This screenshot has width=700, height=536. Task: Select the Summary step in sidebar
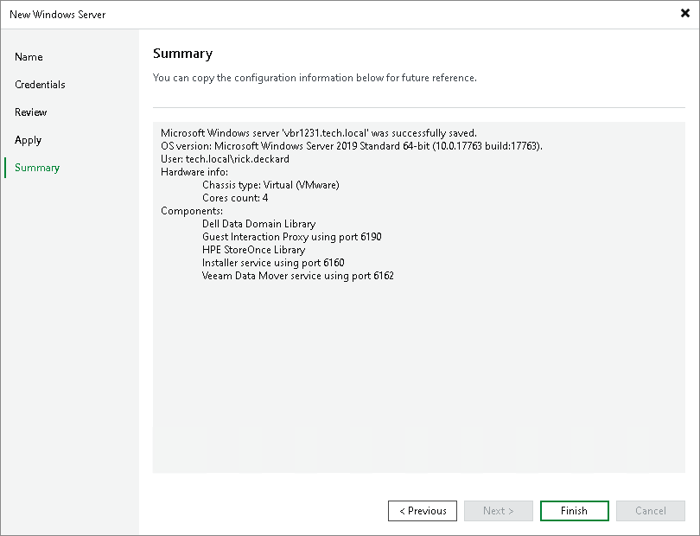[37, 168]
